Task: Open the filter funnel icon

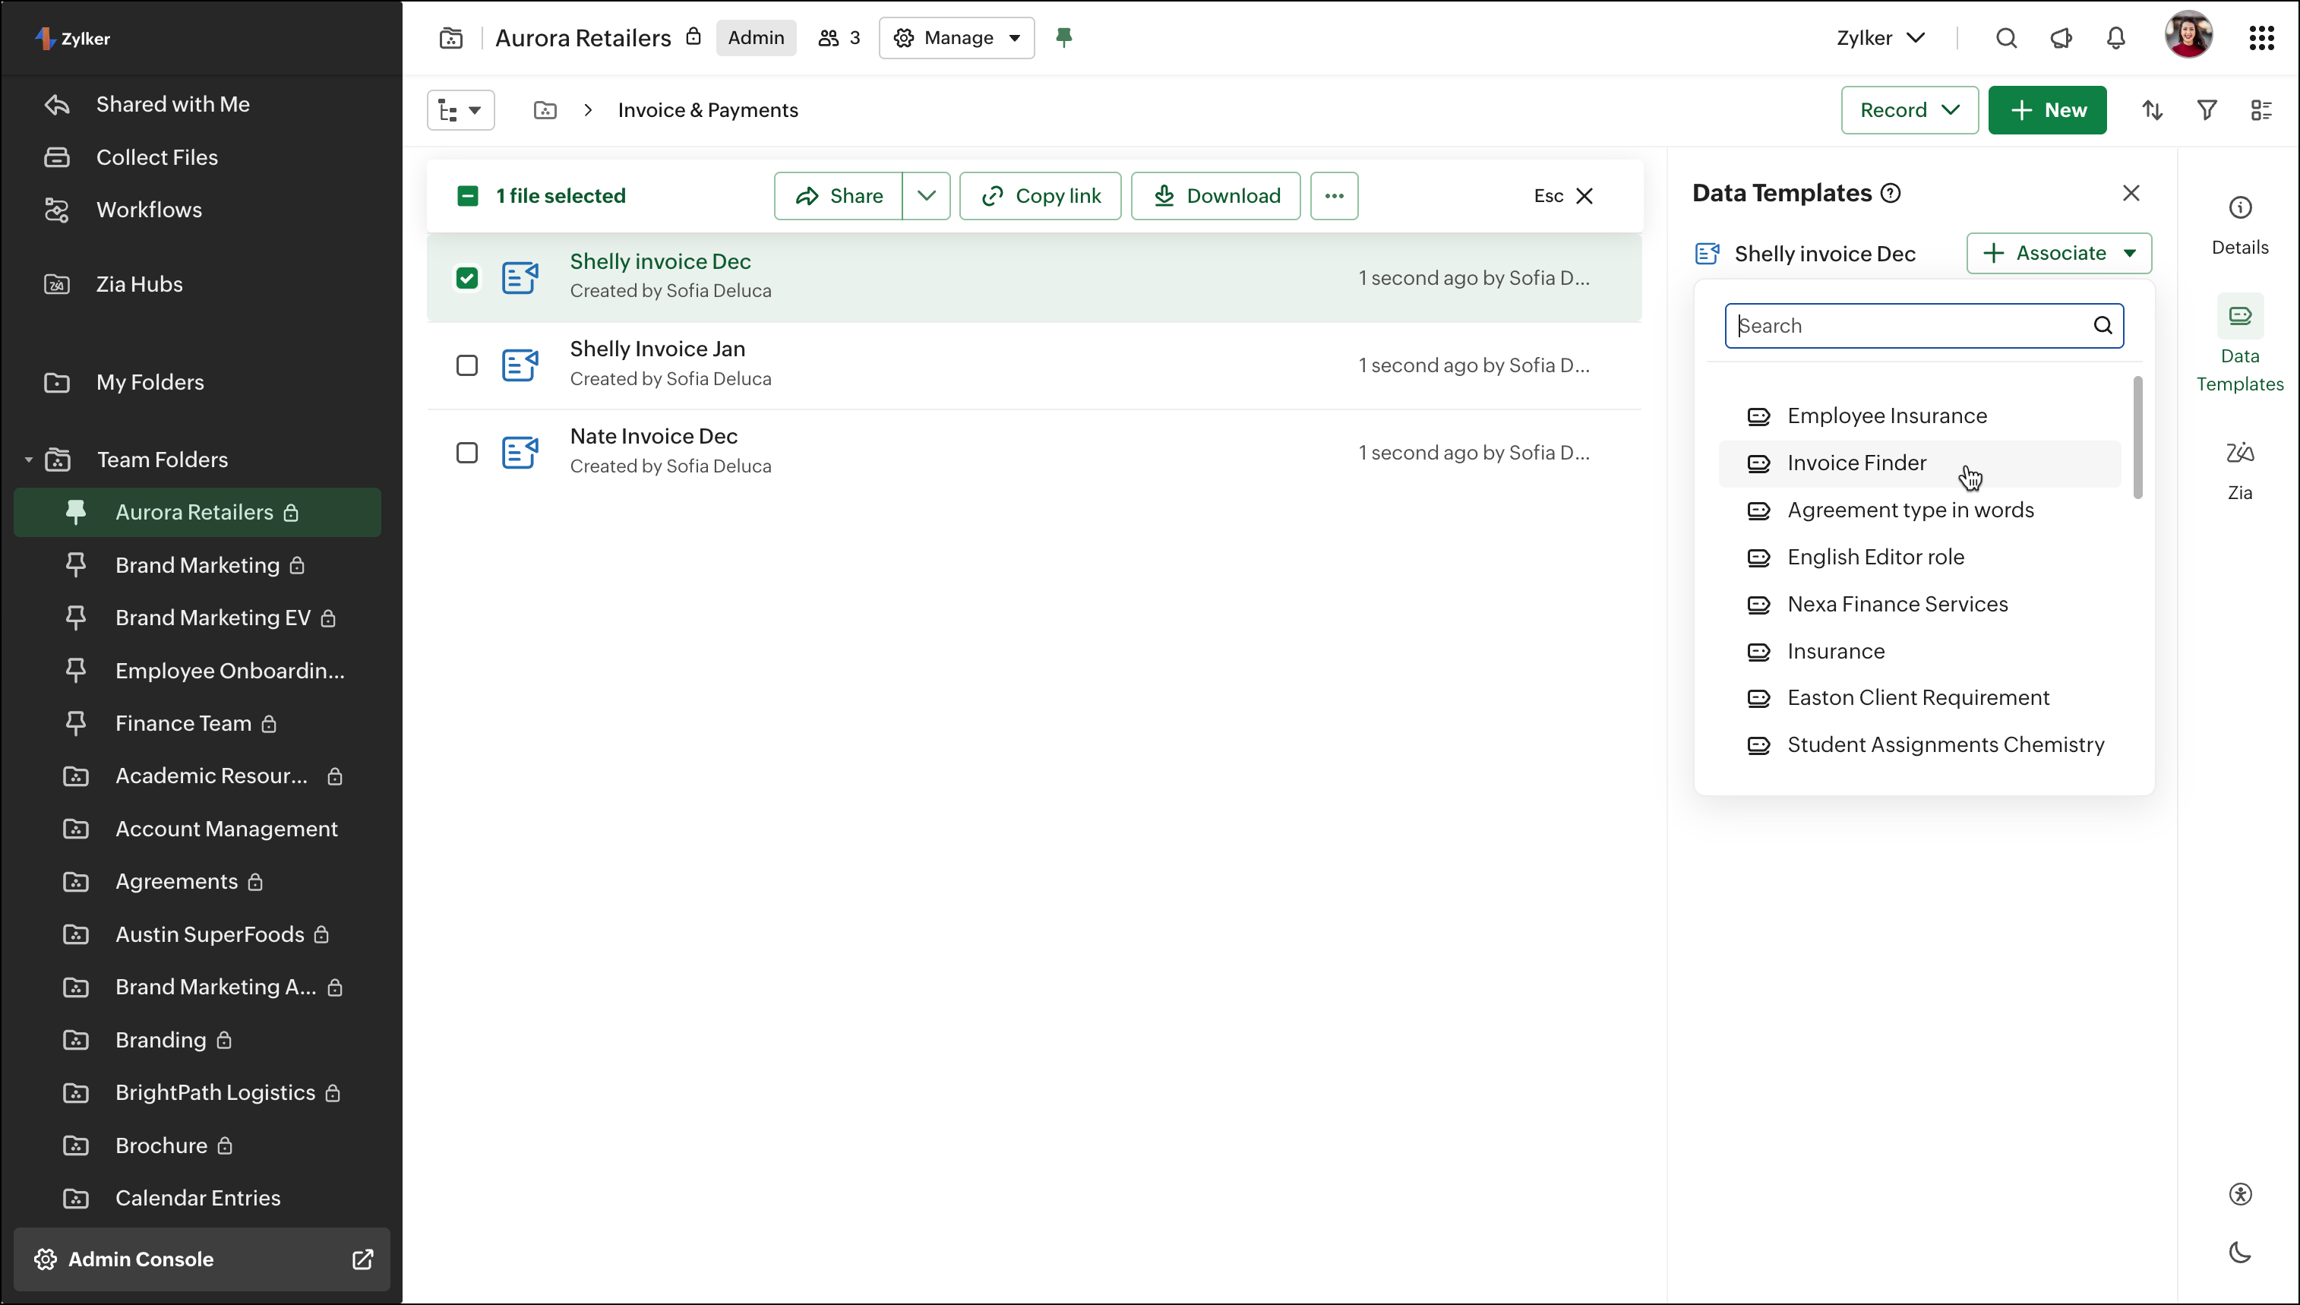Action: click(x=2207, y=110)
